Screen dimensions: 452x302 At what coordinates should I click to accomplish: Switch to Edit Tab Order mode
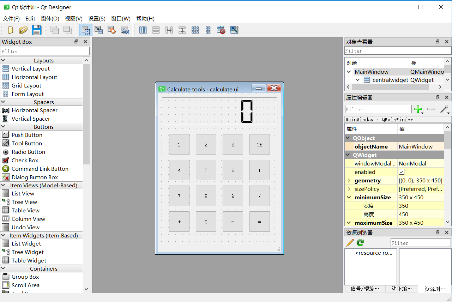[124, 30]
